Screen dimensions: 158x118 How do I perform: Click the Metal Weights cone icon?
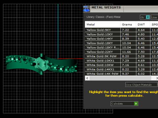point(87,9)
